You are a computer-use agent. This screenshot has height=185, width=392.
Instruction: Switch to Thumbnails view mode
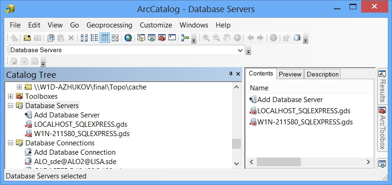tap(115, 38)
